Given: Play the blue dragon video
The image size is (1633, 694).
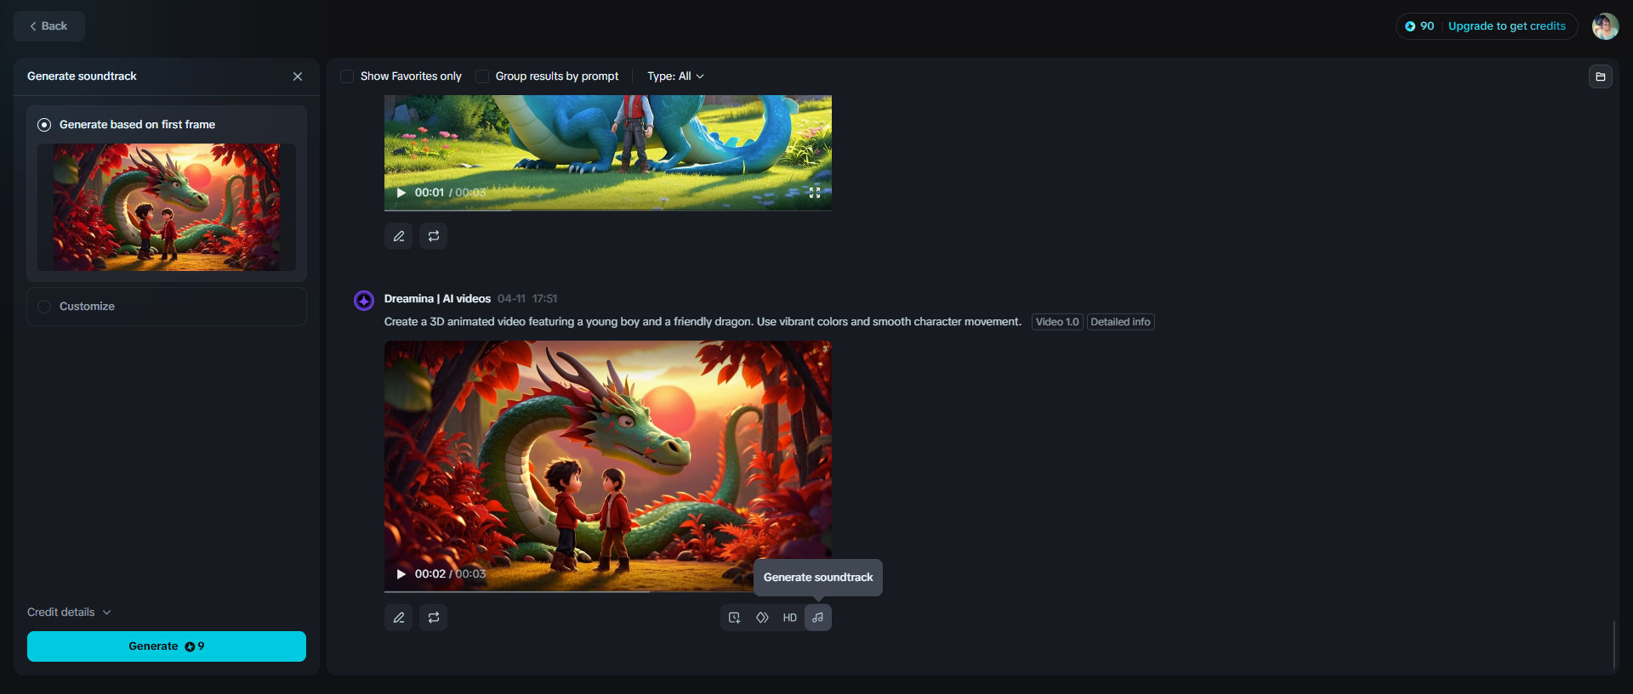Looking at the screenshot, I should coord(401,193).
